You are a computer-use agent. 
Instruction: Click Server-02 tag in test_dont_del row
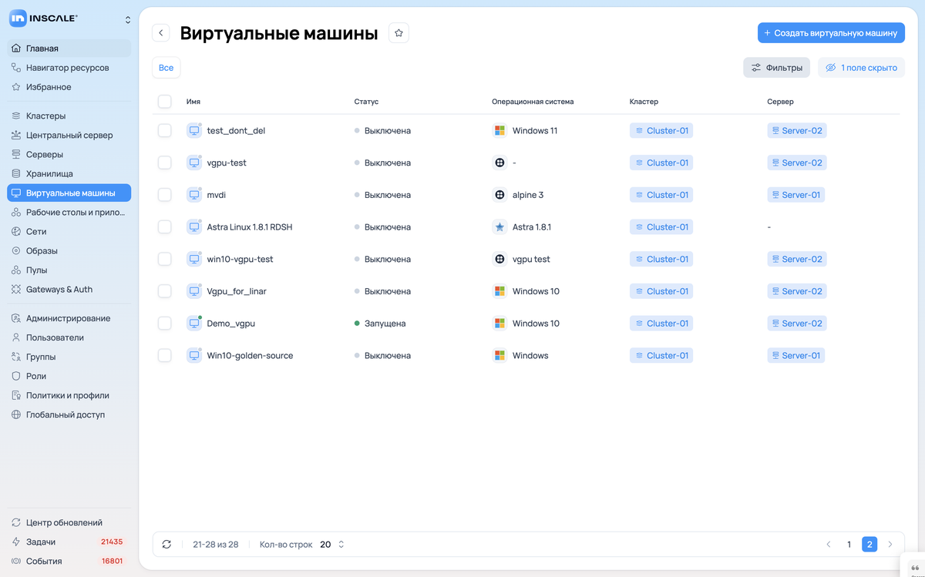(796, 131)
